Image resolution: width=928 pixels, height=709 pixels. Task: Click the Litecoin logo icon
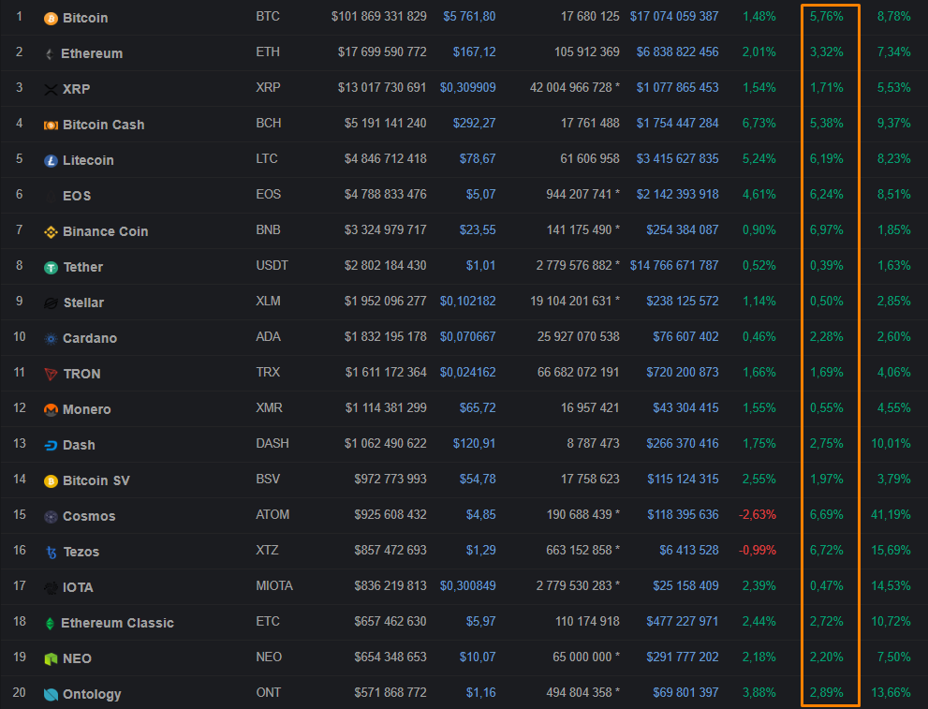51,161
